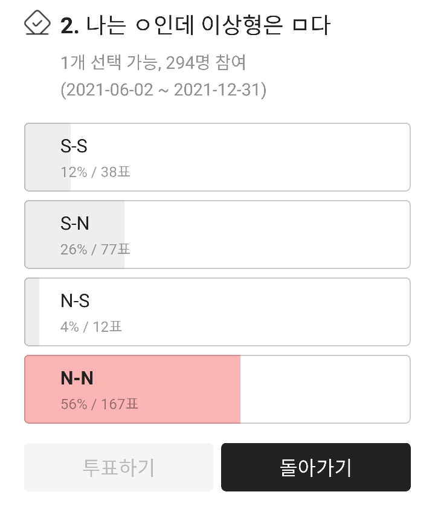Click the 12% / 38표 result text

95,172
